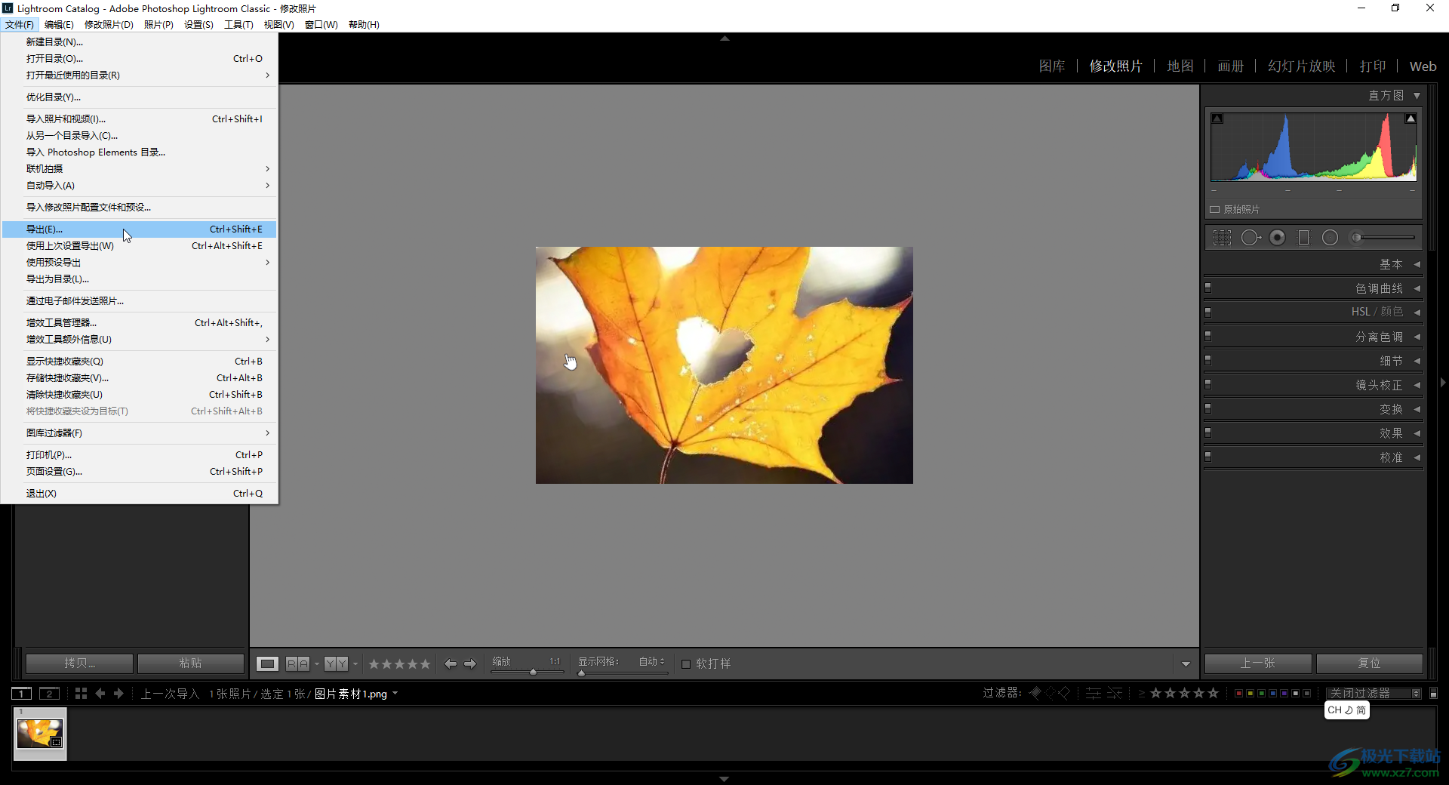Expand the 使用预设导出 submenu
The height and width of the screenshot is (785, 1449).
coord(140,263)
